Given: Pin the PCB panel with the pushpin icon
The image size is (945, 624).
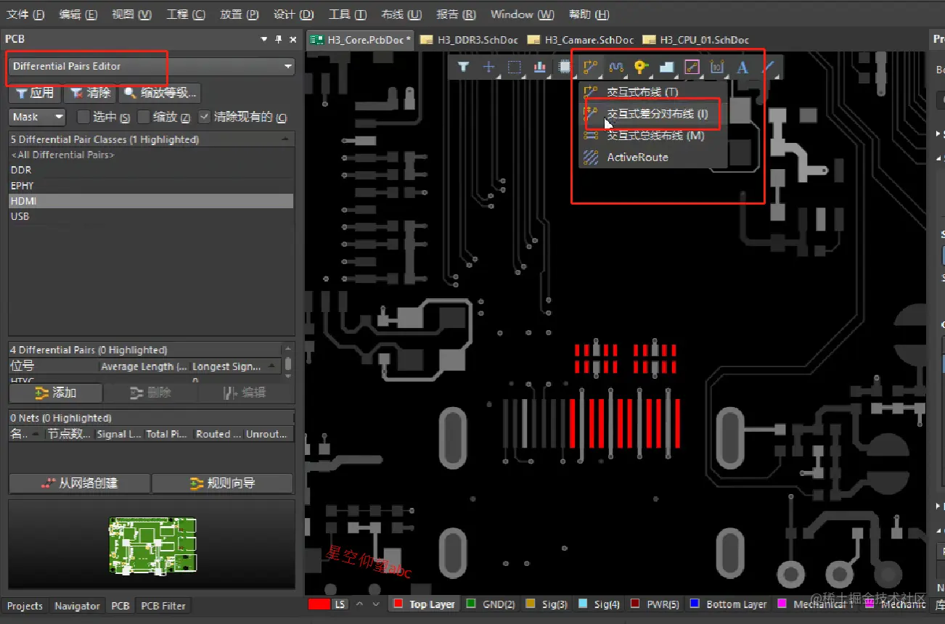Looking at the screenshot, I should coord(278,39).
